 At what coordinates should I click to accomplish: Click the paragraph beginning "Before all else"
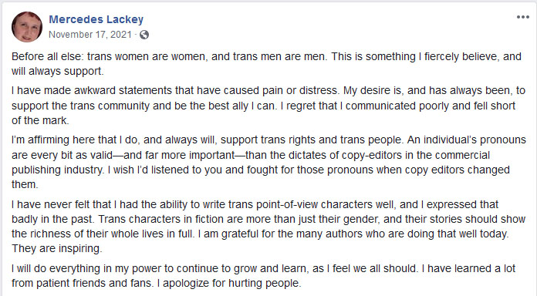click(x=266, y=64)
